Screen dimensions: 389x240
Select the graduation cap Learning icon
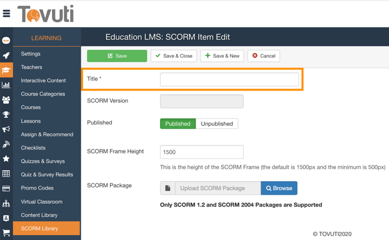6,70
